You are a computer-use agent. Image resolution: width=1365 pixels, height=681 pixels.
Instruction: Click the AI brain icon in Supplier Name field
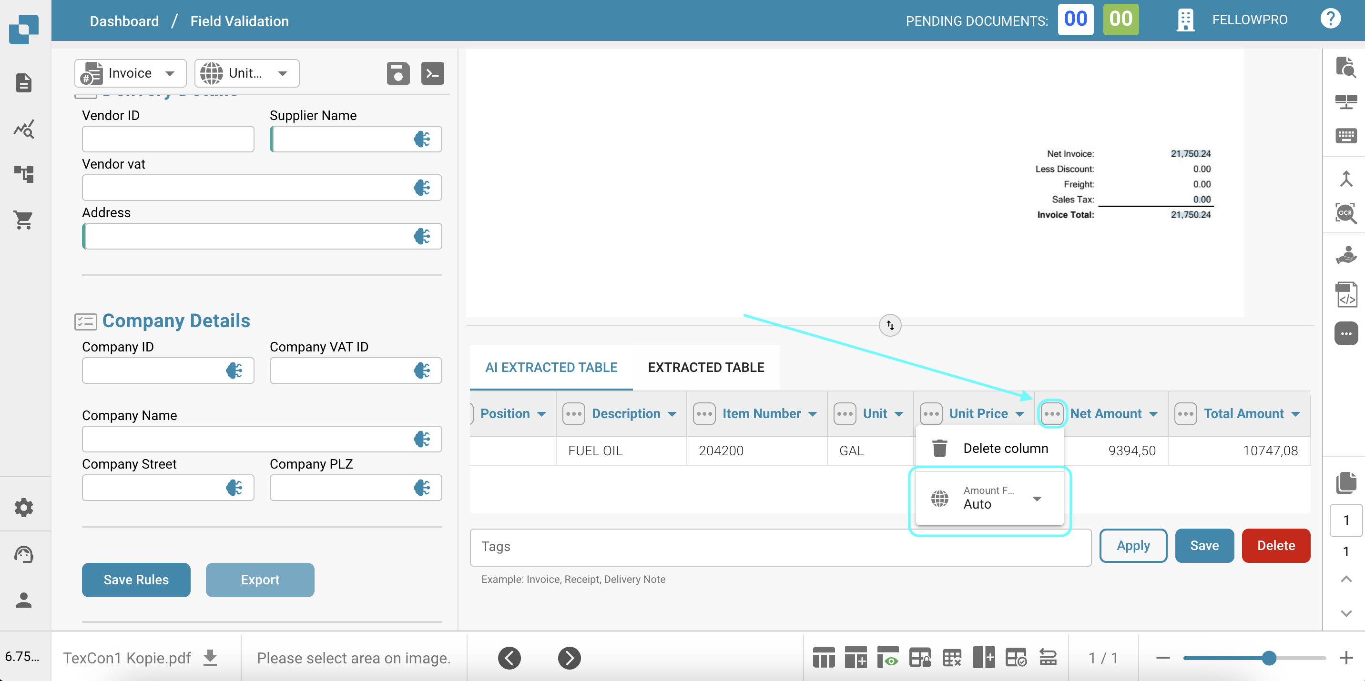pyautogui.click(x=422, y=139)
